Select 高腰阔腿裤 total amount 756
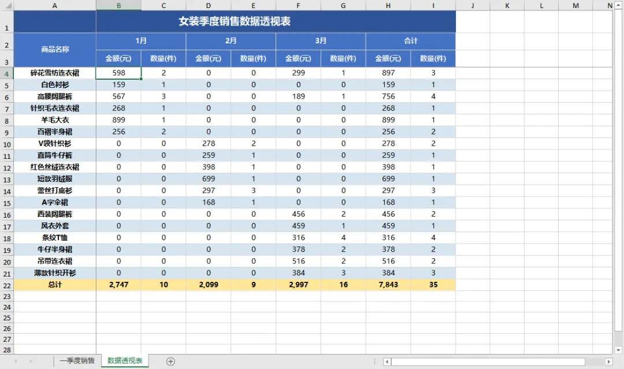The width and height of the screenshot is (624, 369). 388,96
